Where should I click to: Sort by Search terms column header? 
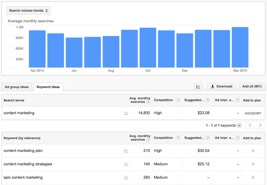pyautogui.click(x=14, y=100)
